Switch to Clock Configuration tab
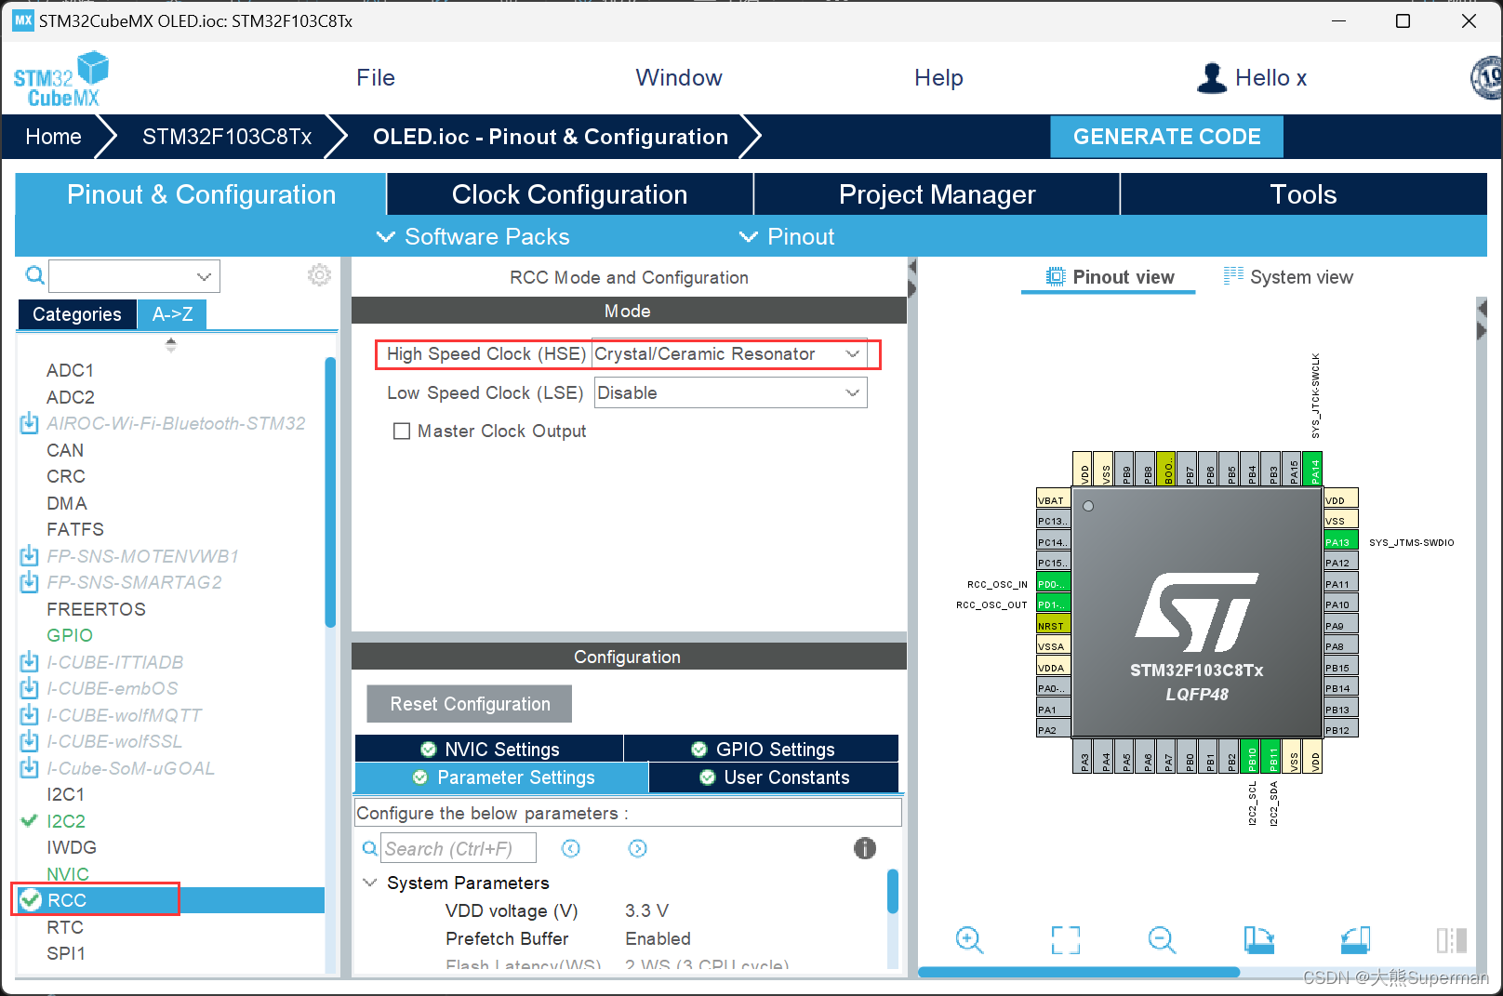Image resolution: width=1503 pixels, height=996 pixels. [569, 194]
